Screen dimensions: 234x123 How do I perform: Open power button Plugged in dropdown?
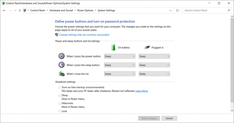pos(154,56)
